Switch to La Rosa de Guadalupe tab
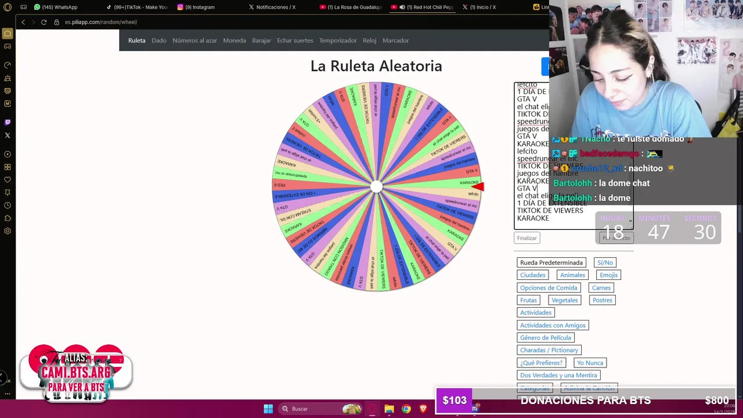 pos(351,7)
